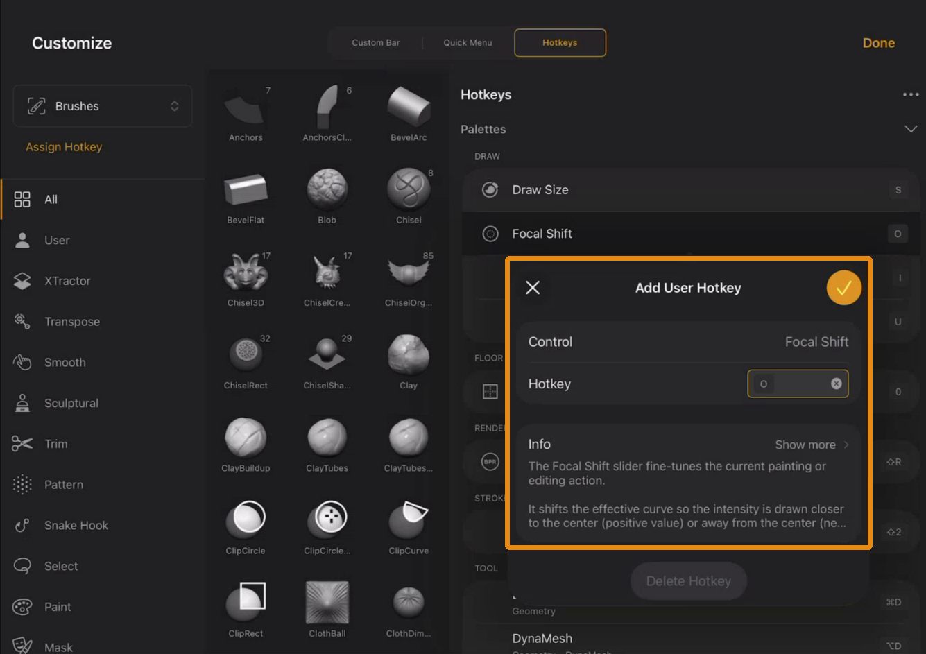Screen dimensions: 926x654
Task: Select the ClipRect brush
Action: click(x=246, y=609)
